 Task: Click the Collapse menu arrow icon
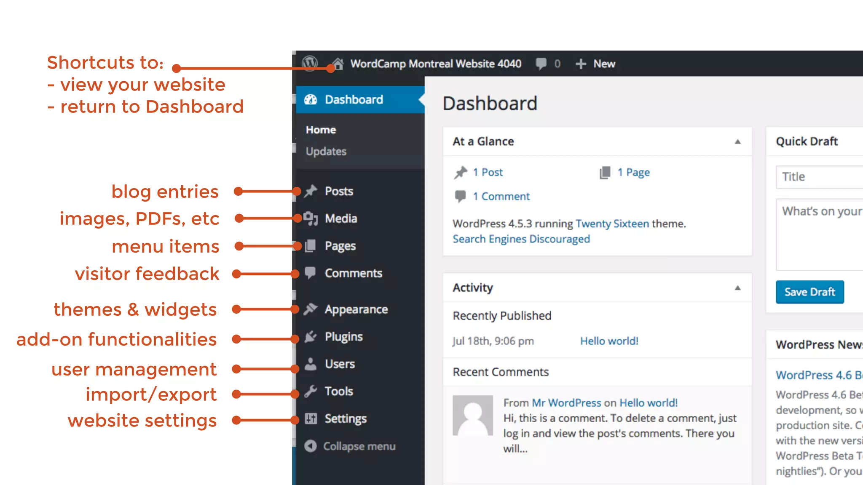(311, 446)
